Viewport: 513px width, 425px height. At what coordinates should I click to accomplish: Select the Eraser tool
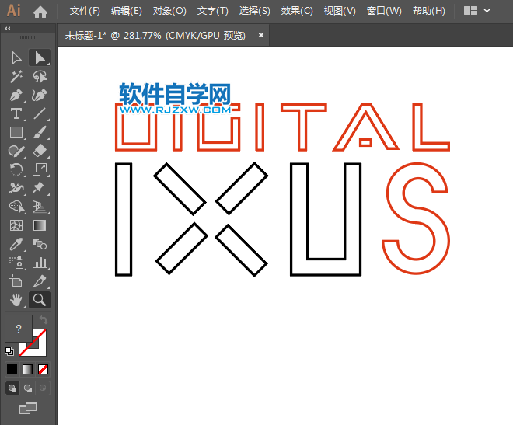40,151
